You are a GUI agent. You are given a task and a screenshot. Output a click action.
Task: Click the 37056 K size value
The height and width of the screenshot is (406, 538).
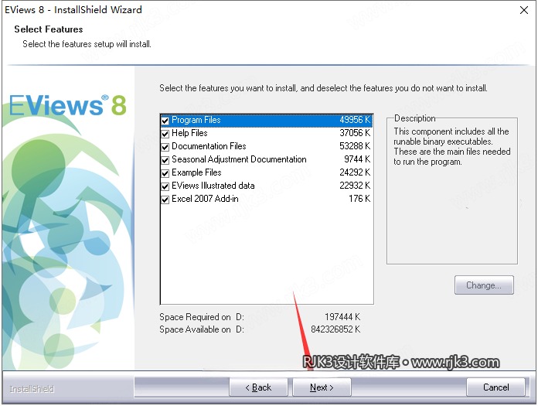click(x=355, y=133)
